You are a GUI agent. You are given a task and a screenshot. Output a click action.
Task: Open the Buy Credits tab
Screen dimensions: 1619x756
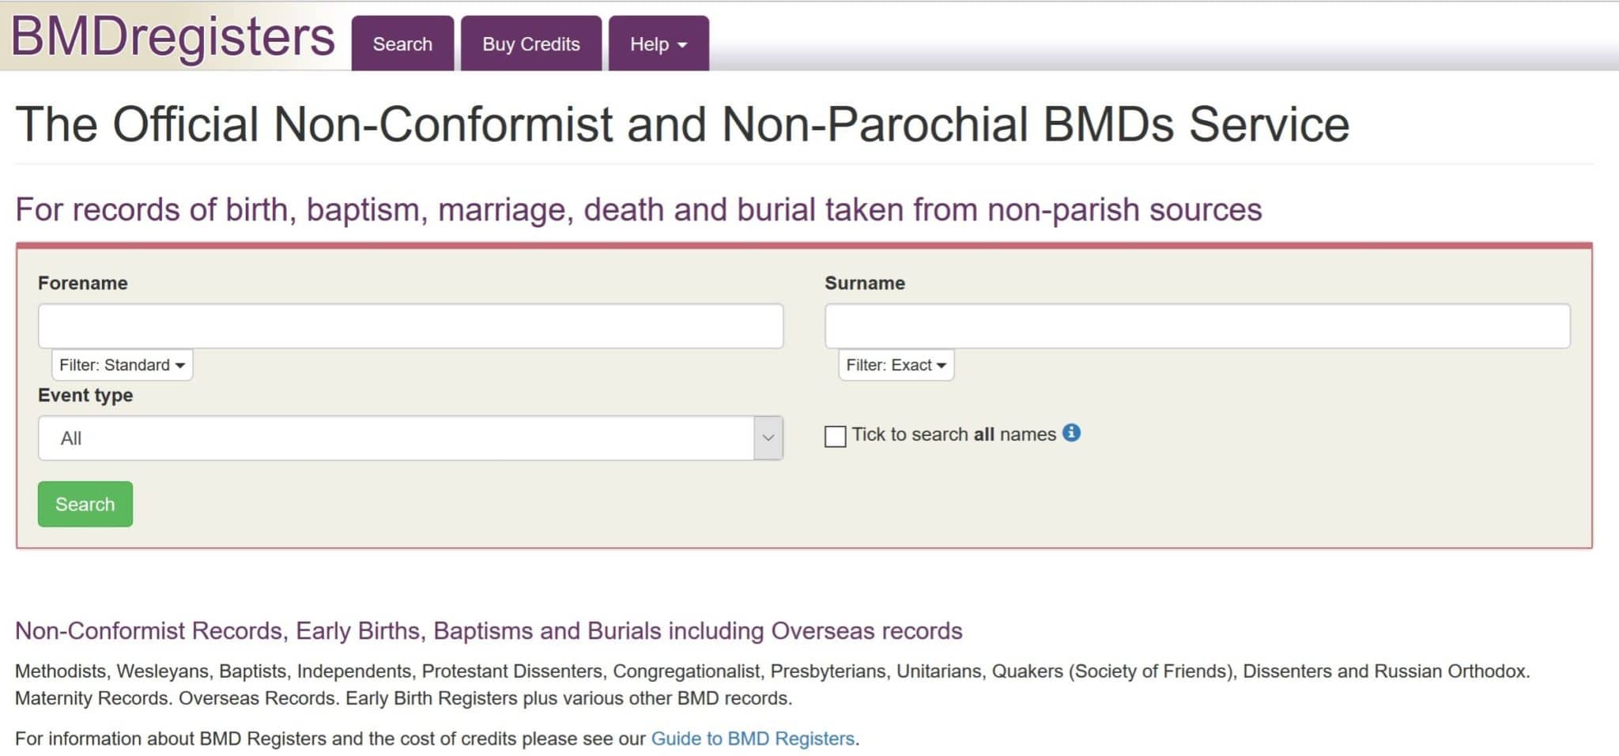pyautogui.click(x=531, y=43)
